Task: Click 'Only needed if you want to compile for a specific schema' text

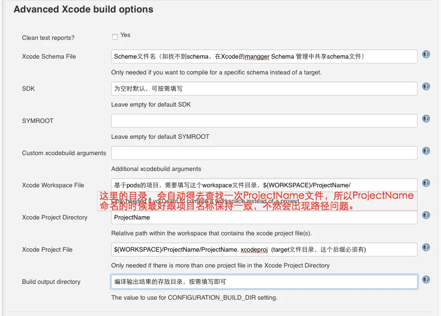Action: 216,73
